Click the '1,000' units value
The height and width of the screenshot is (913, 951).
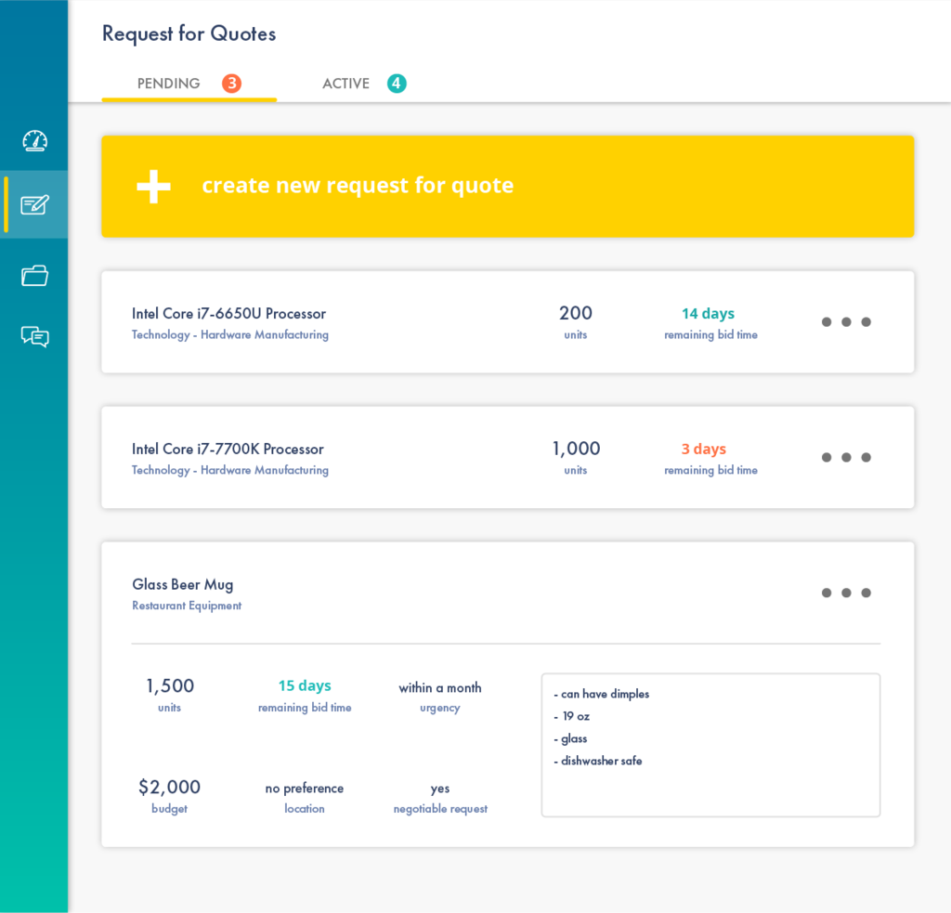coord(576,449)
